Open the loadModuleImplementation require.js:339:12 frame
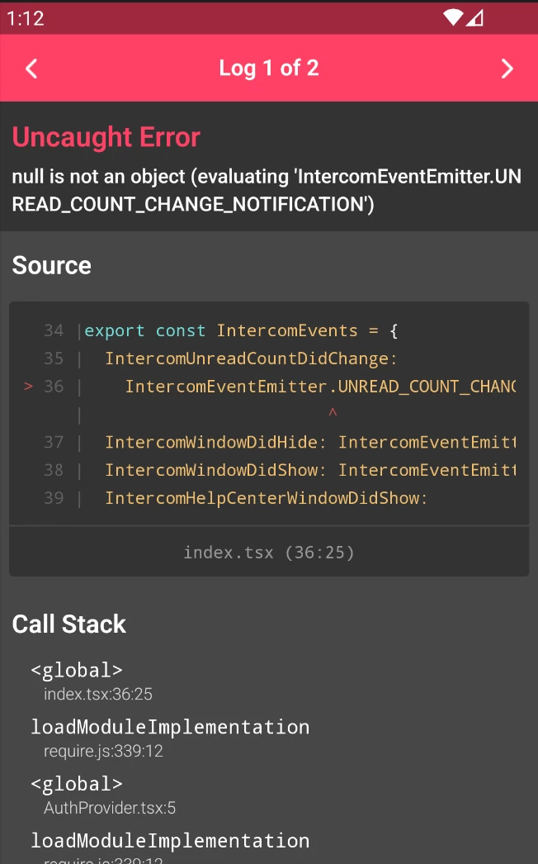 pyautogui.click(x=170, y=738)
